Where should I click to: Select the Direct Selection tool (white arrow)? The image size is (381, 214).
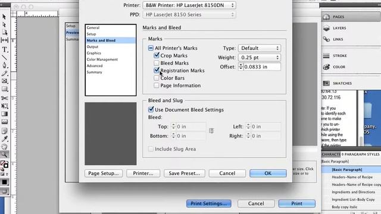(4, 24)
